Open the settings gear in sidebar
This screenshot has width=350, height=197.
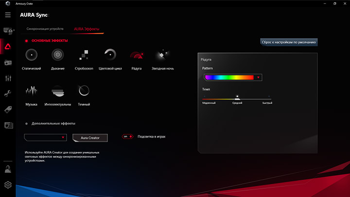click(8, 185)
